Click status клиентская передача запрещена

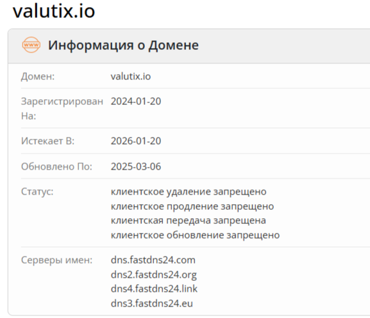[189, 221]
